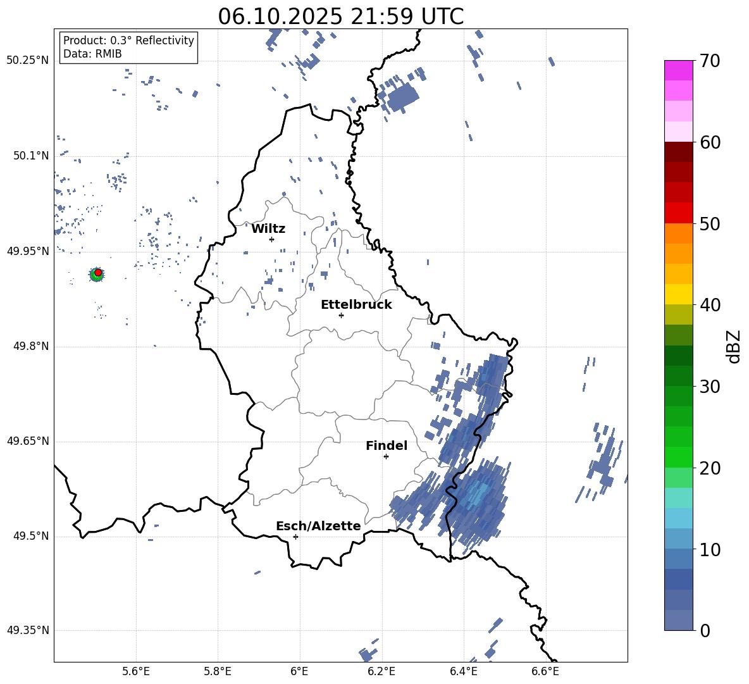Click the 49.65°N latitude label
The height and width of the screenshot is (684, 749).
click(x=28, y=441)
